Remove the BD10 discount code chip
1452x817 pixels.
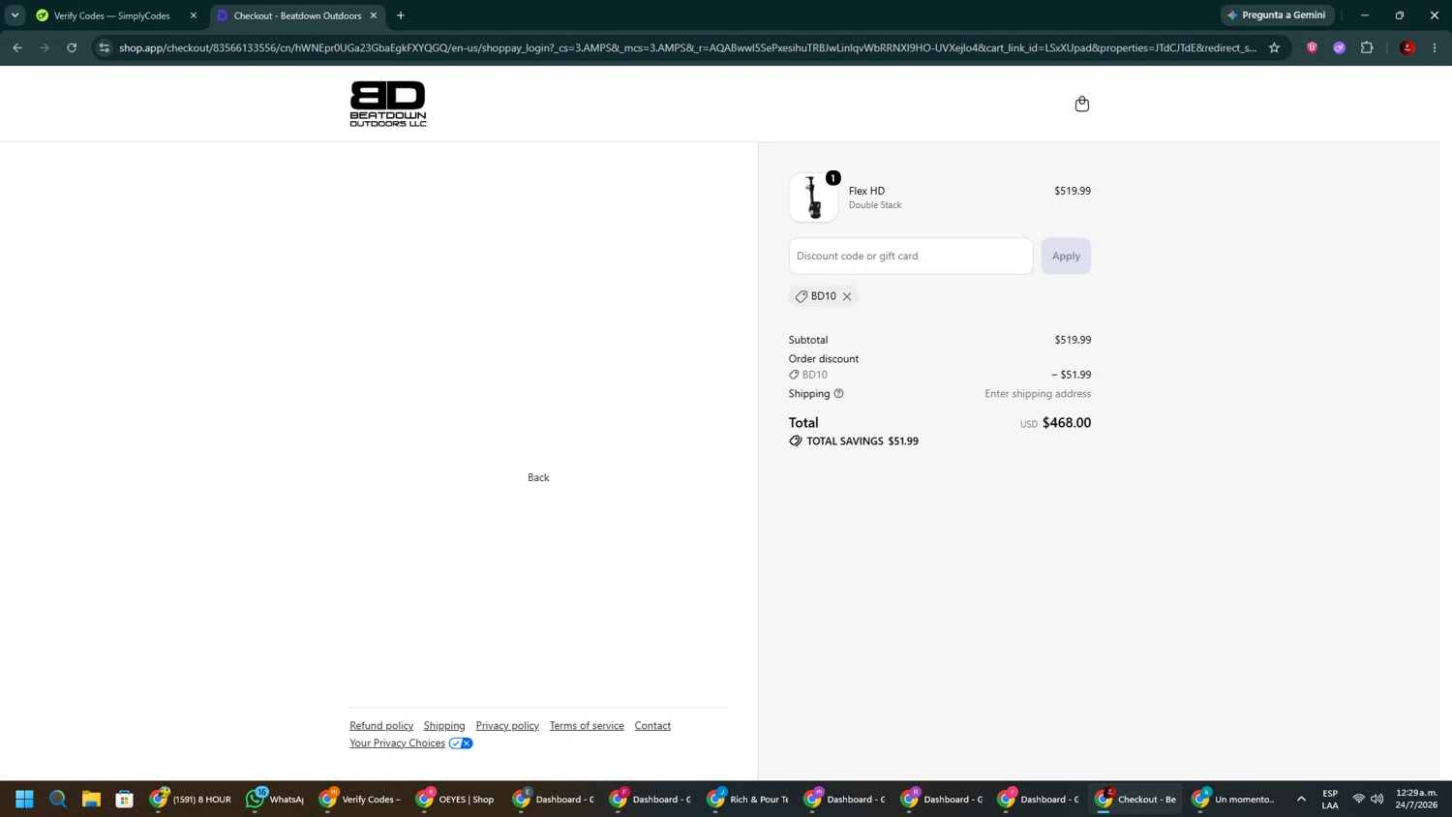(x=847, y=296)
